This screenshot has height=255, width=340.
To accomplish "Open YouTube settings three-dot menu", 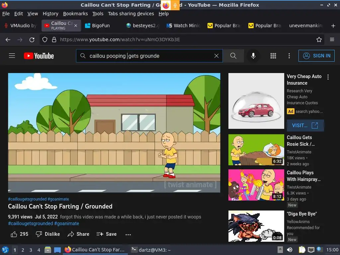I will [x=289, y=56].
